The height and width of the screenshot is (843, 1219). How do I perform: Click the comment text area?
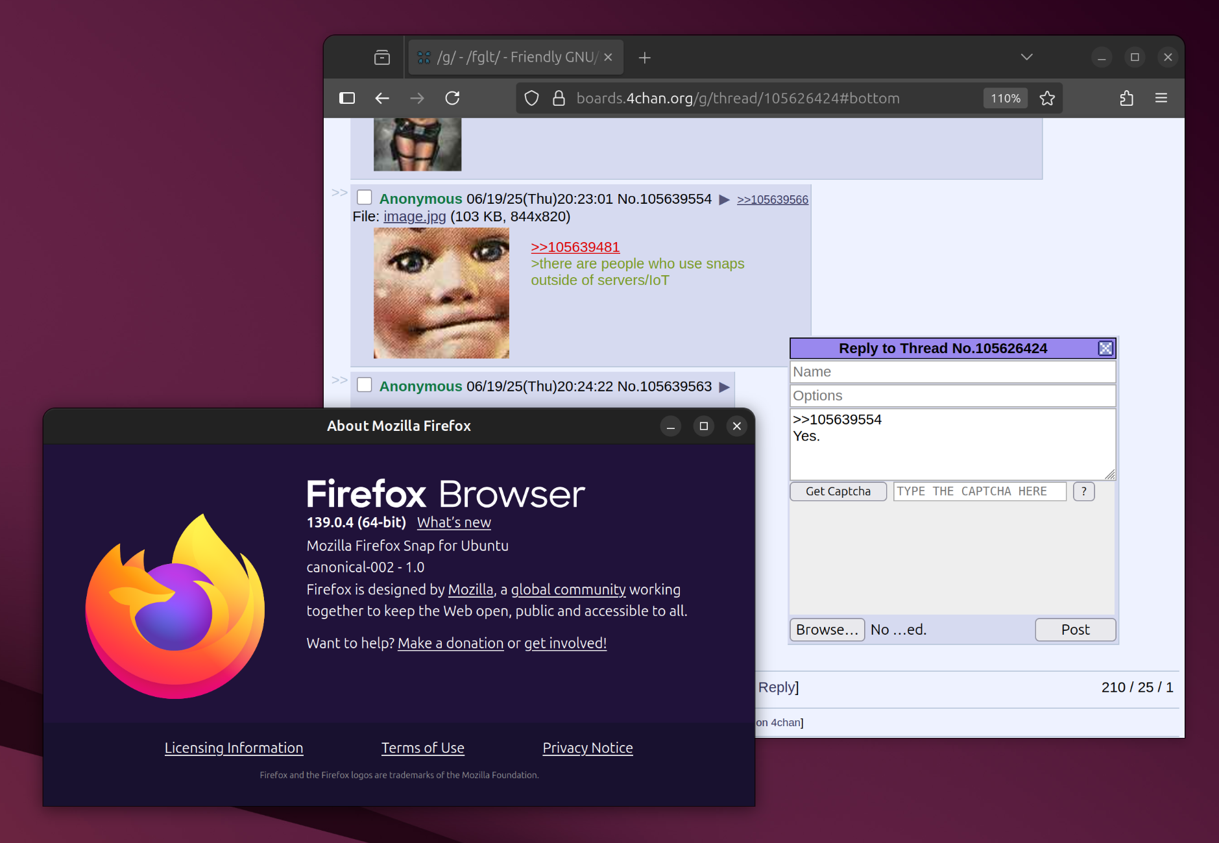(953, 445)
